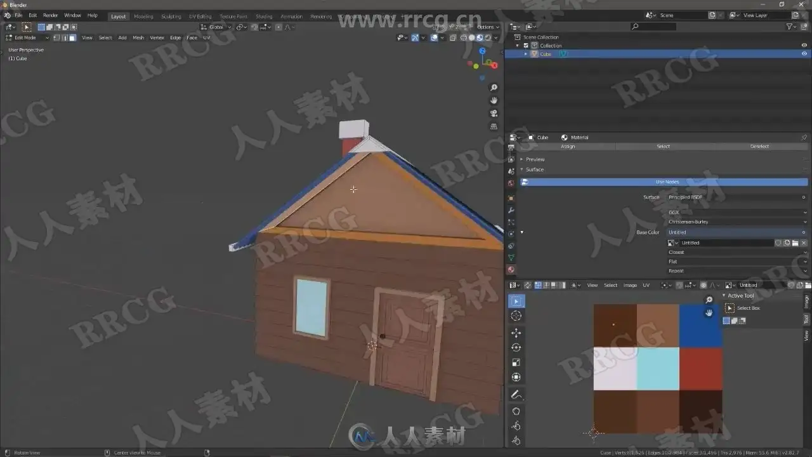The image size is (812, 457).
Task: Open the Flat projection dropdown
Action: pyautogui.click(x=738, y=262)
